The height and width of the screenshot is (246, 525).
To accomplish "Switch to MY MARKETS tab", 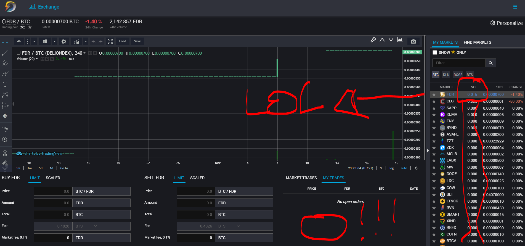I will (445, 42).
